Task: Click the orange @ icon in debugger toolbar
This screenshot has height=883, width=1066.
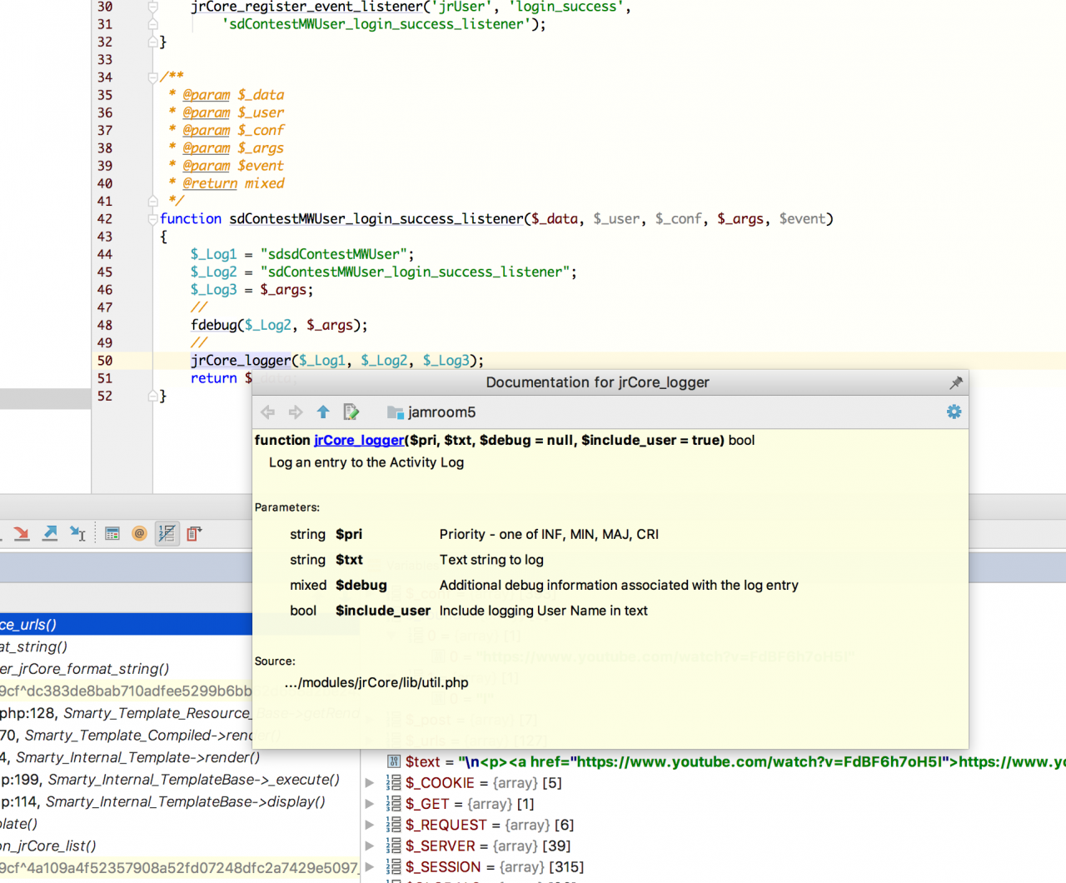Action: click(x=139, y=534)
